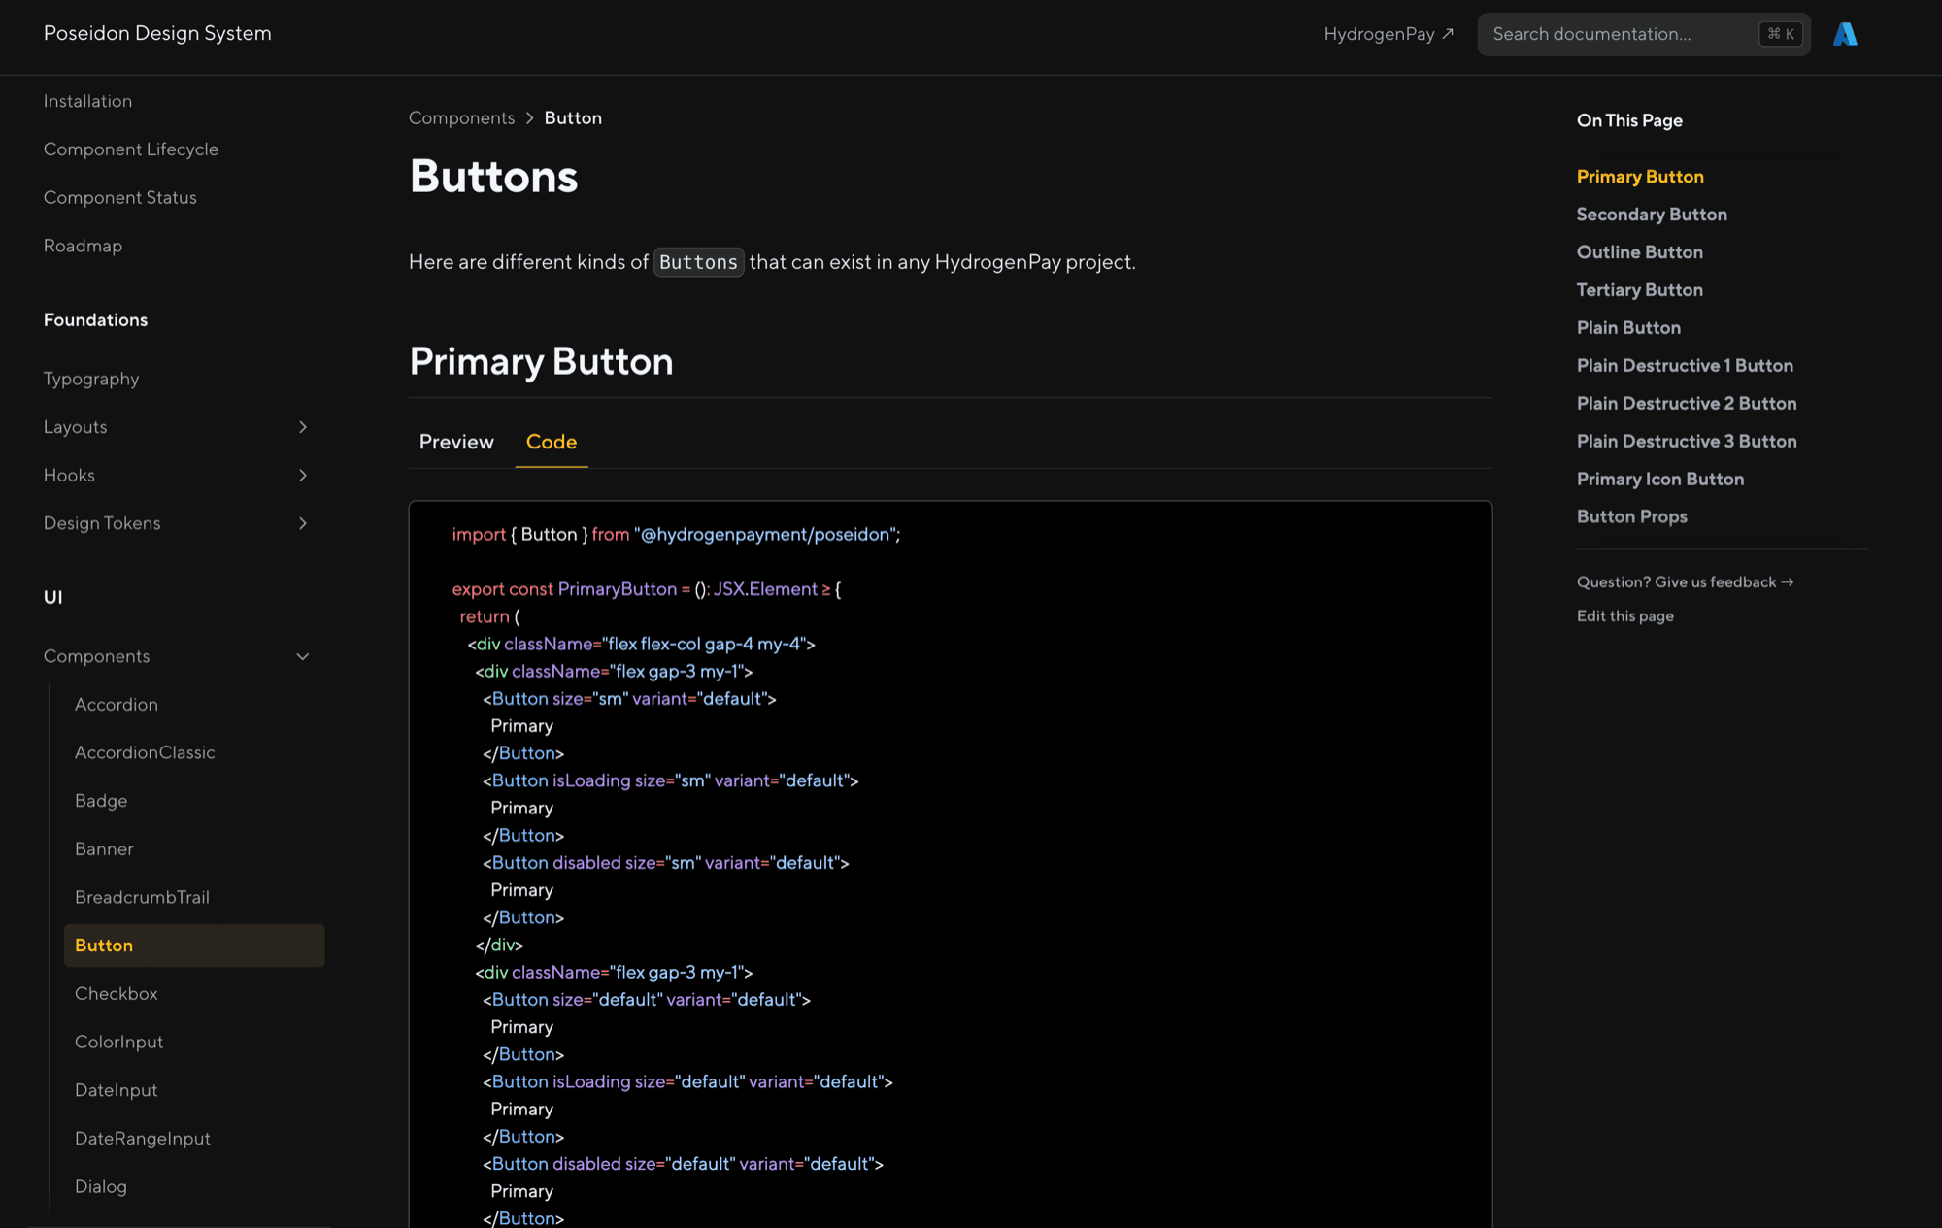Open the Checkbox component page

pos(116,994)
